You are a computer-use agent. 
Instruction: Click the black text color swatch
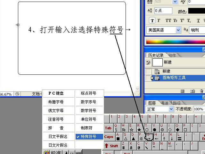point(196,11)
